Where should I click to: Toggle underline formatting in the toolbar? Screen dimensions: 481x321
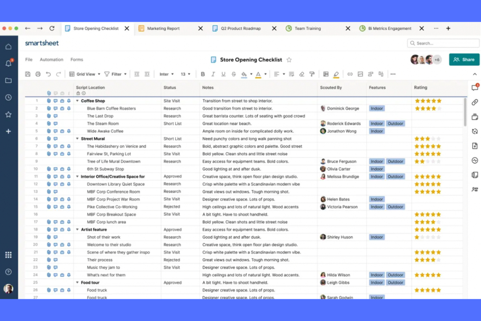pyautogui.click(x=223, y=74)
